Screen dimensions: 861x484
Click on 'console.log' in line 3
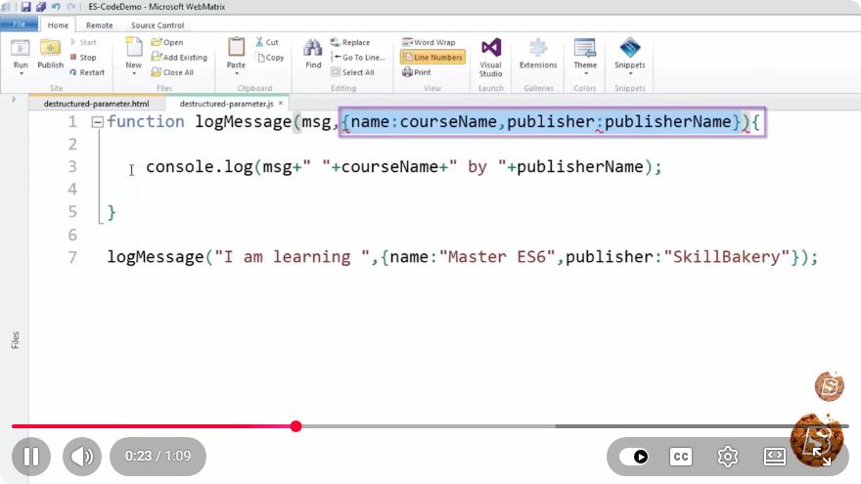200,167
